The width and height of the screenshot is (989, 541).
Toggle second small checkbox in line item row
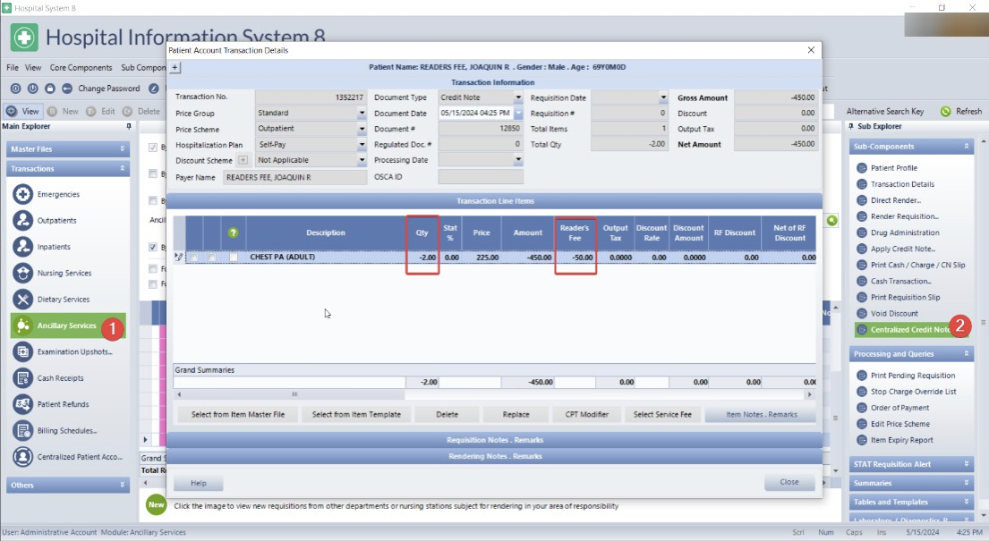(212, 258)
